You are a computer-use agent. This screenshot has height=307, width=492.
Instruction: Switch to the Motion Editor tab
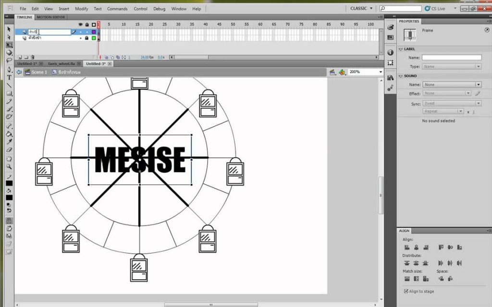[51, 17]
